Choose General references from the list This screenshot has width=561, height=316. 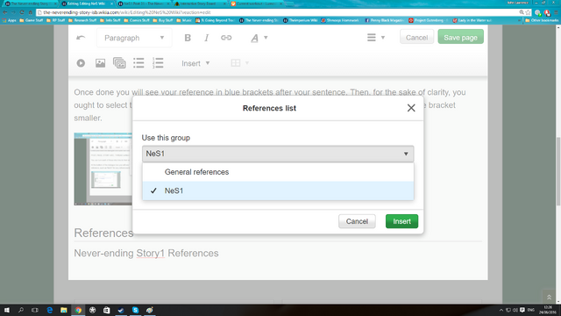coord(278,172)
